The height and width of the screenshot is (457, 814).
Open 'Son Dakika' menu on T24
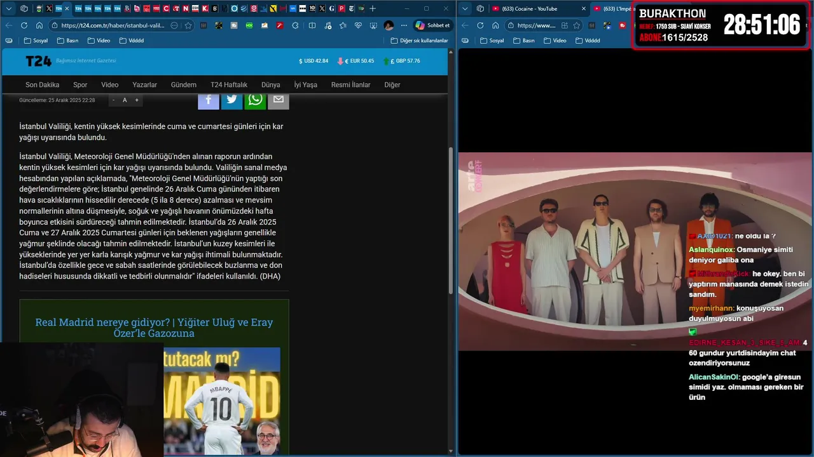click(x=42, y=84)
